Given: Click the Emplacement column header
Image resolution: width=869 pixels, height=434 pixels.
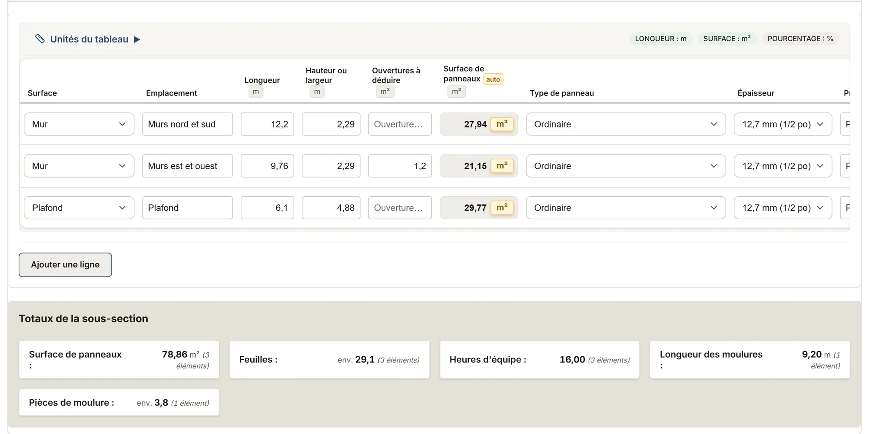Looking at the screenshot, I should coord(172,93).
